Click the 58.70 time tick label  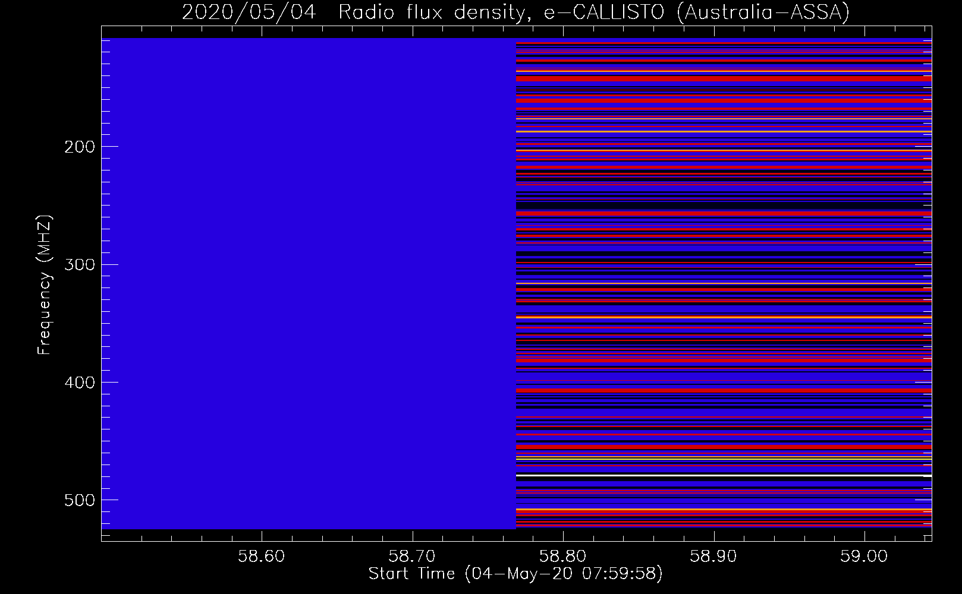click(x=412, y=557)
